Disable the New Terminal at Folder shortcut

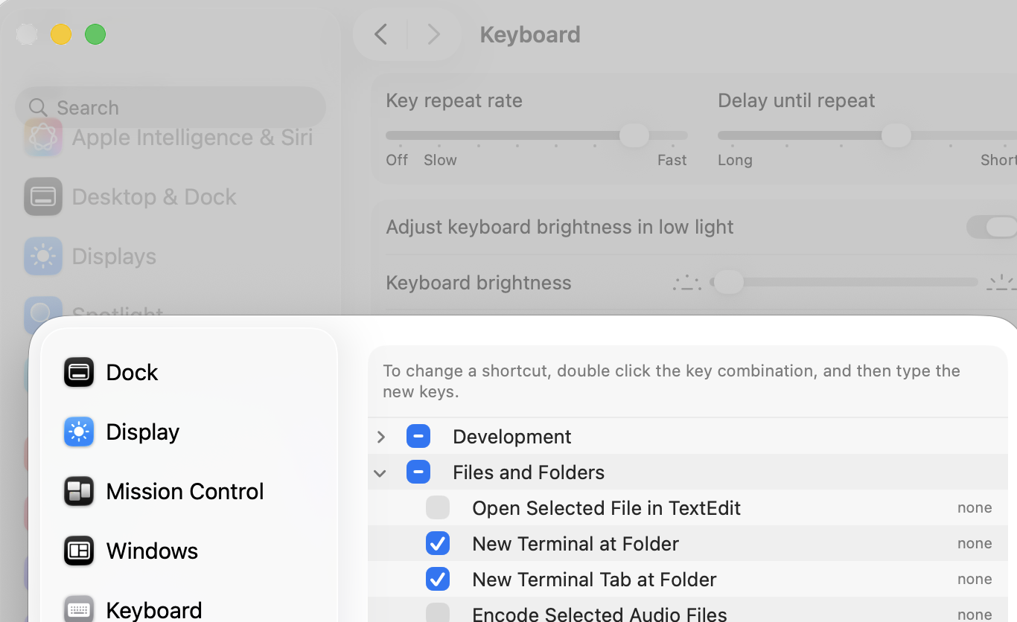pos(438,543)
